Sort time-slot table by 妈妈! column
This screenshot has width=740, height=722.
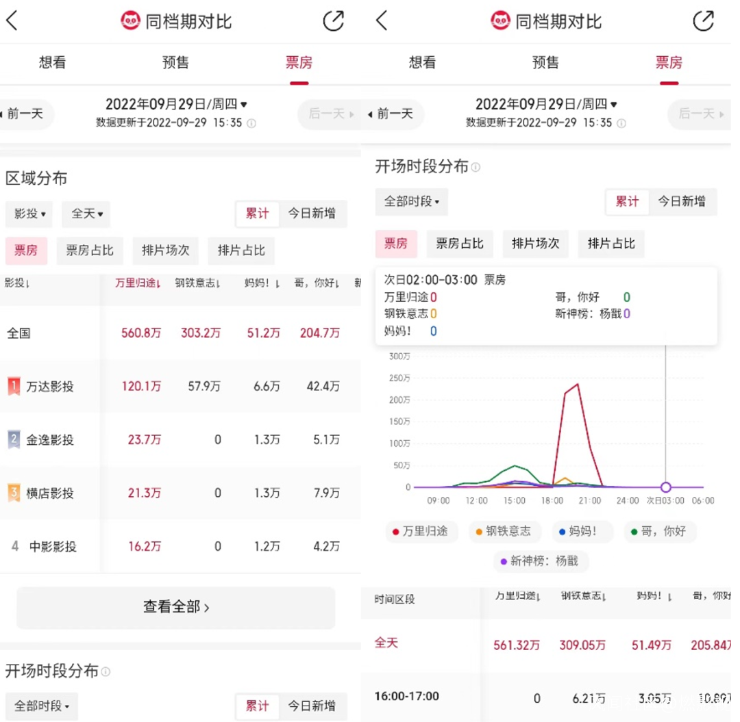pos(654,596)
